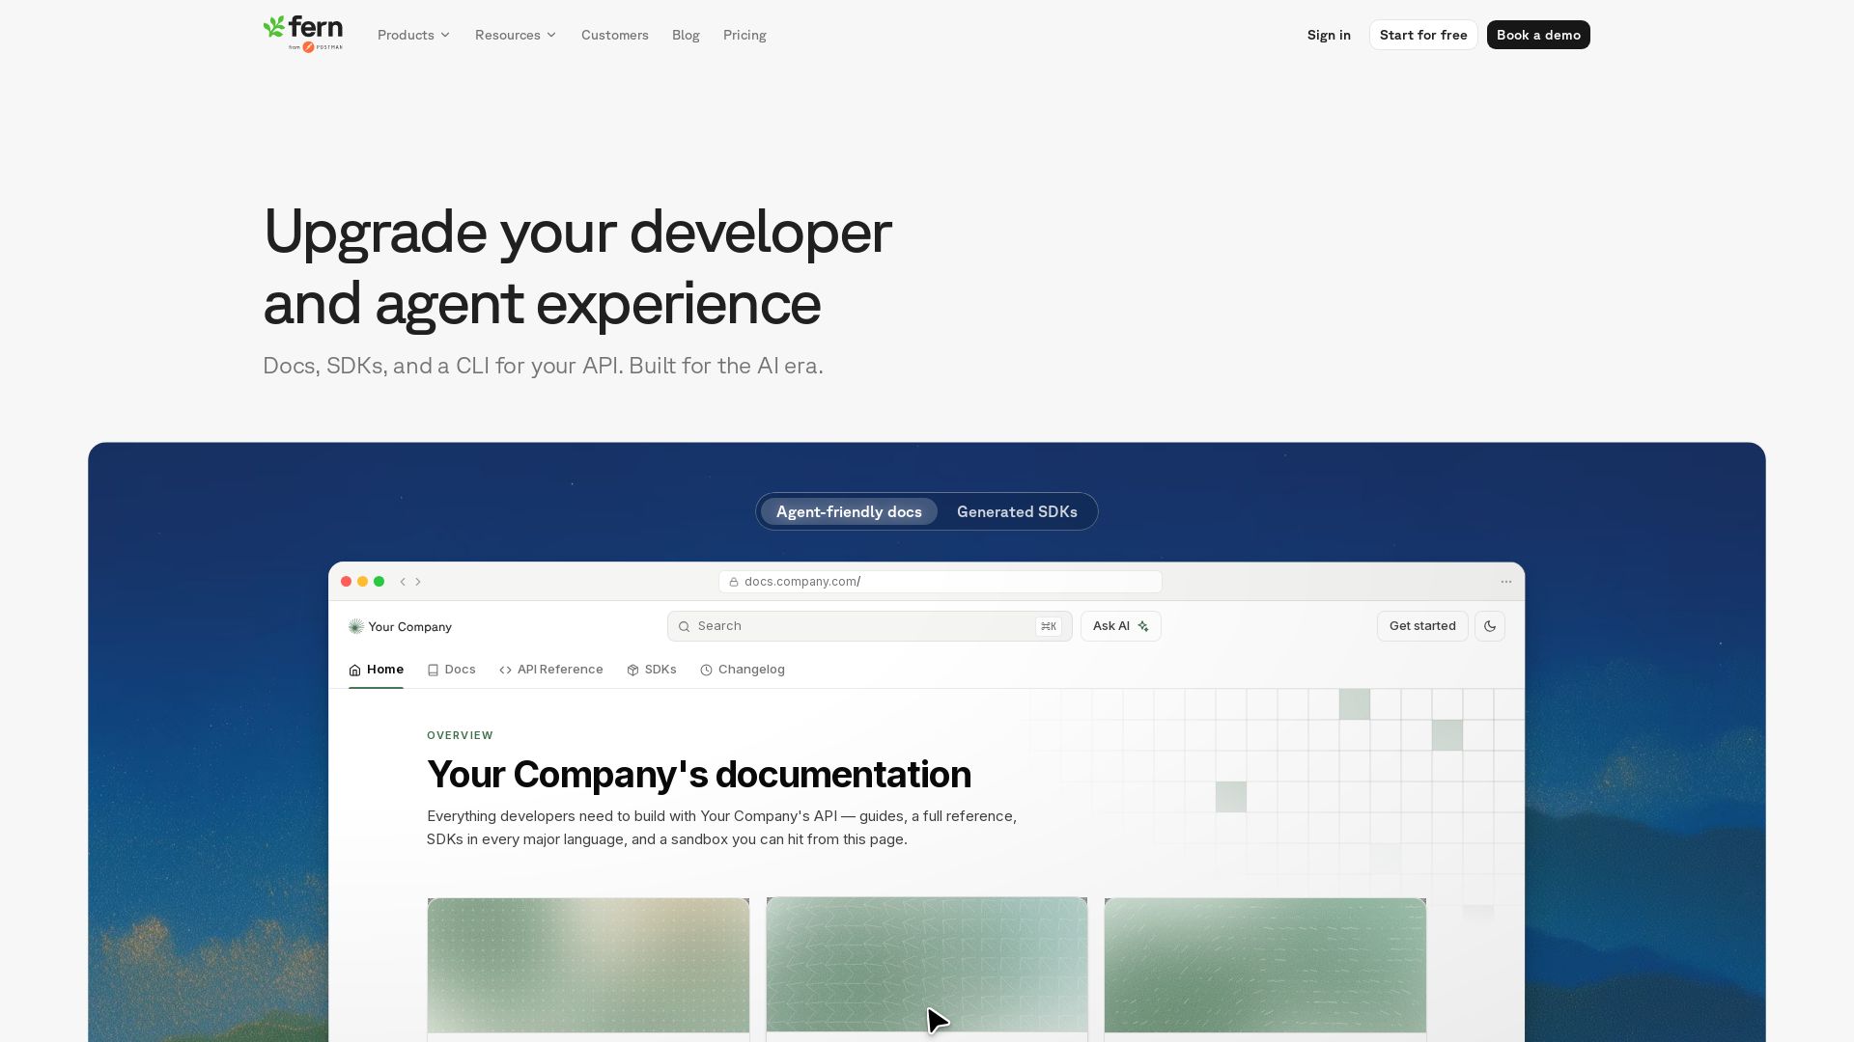Viewport: 1854px width, 1042px height.
Task: Click the Sign in link
Action: point(1329,36)
